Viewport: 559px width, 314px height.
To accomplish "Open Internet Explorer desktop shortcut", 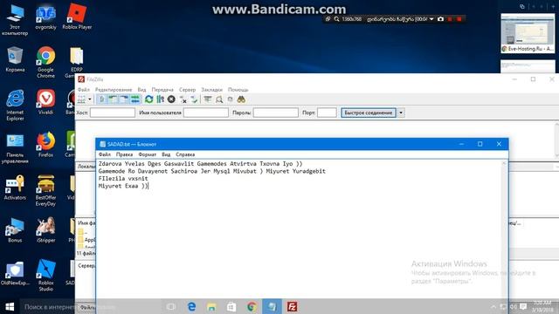I will [x=15, y=105].
